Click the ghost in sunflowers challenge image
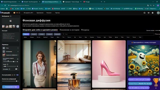 click(x=144, y=60)
